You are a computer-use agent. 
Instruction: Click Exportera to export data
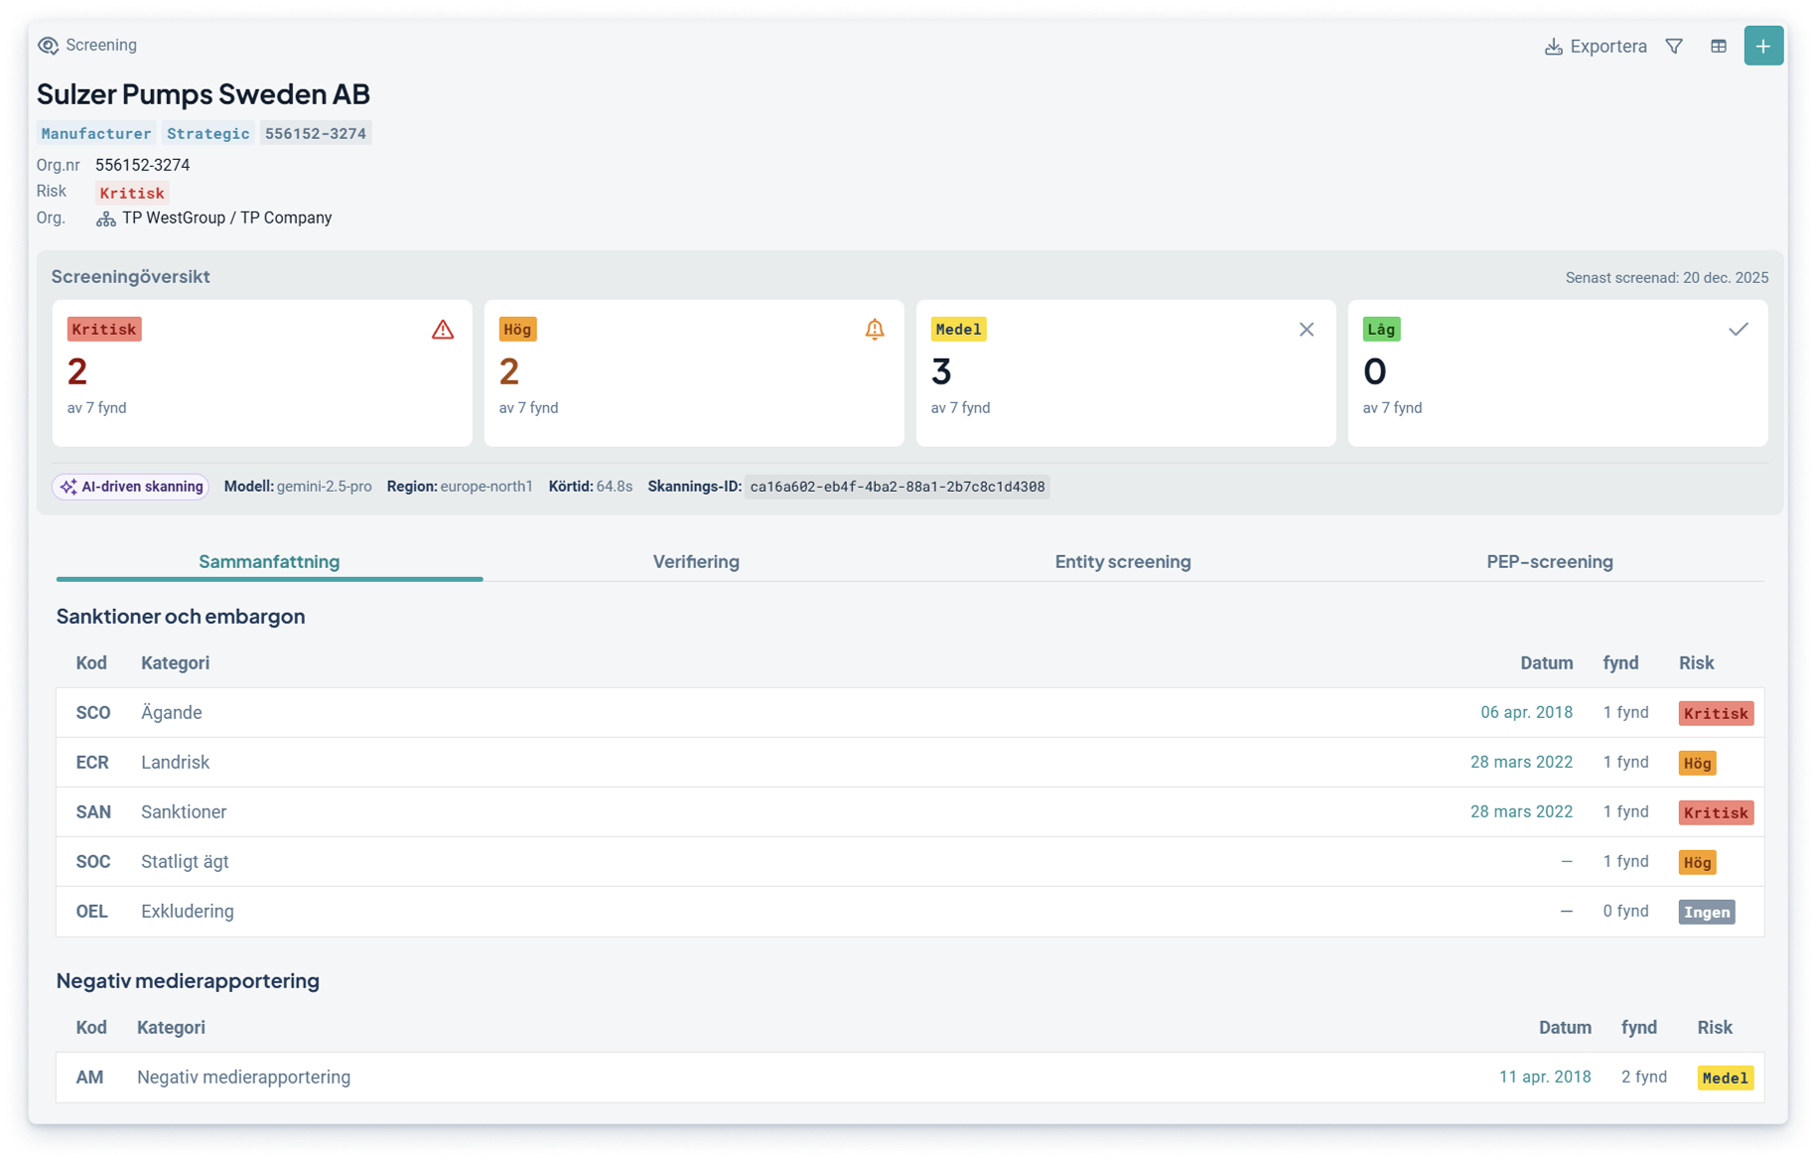(1596, 47)
